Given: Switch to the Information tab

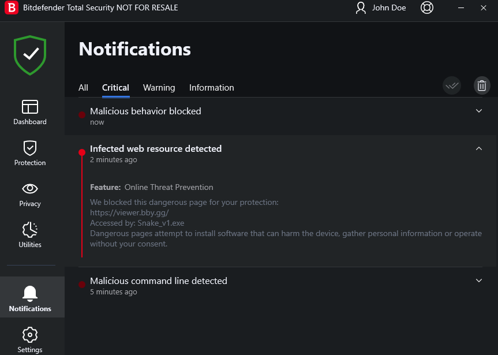Looking at the screenshot, I should [211, 88].
